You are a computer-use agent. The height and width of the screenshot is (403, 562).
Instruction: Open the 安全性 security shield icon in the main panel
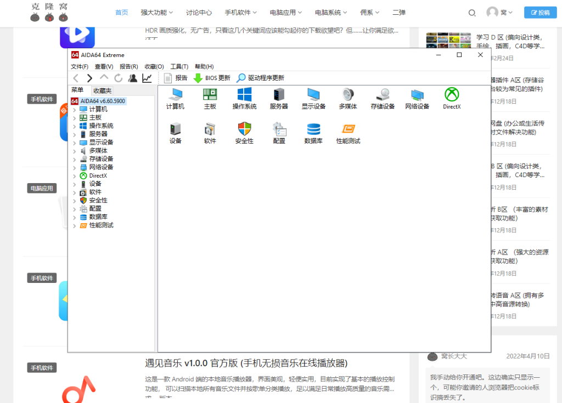pyautogui.click(x=244, y=133)
